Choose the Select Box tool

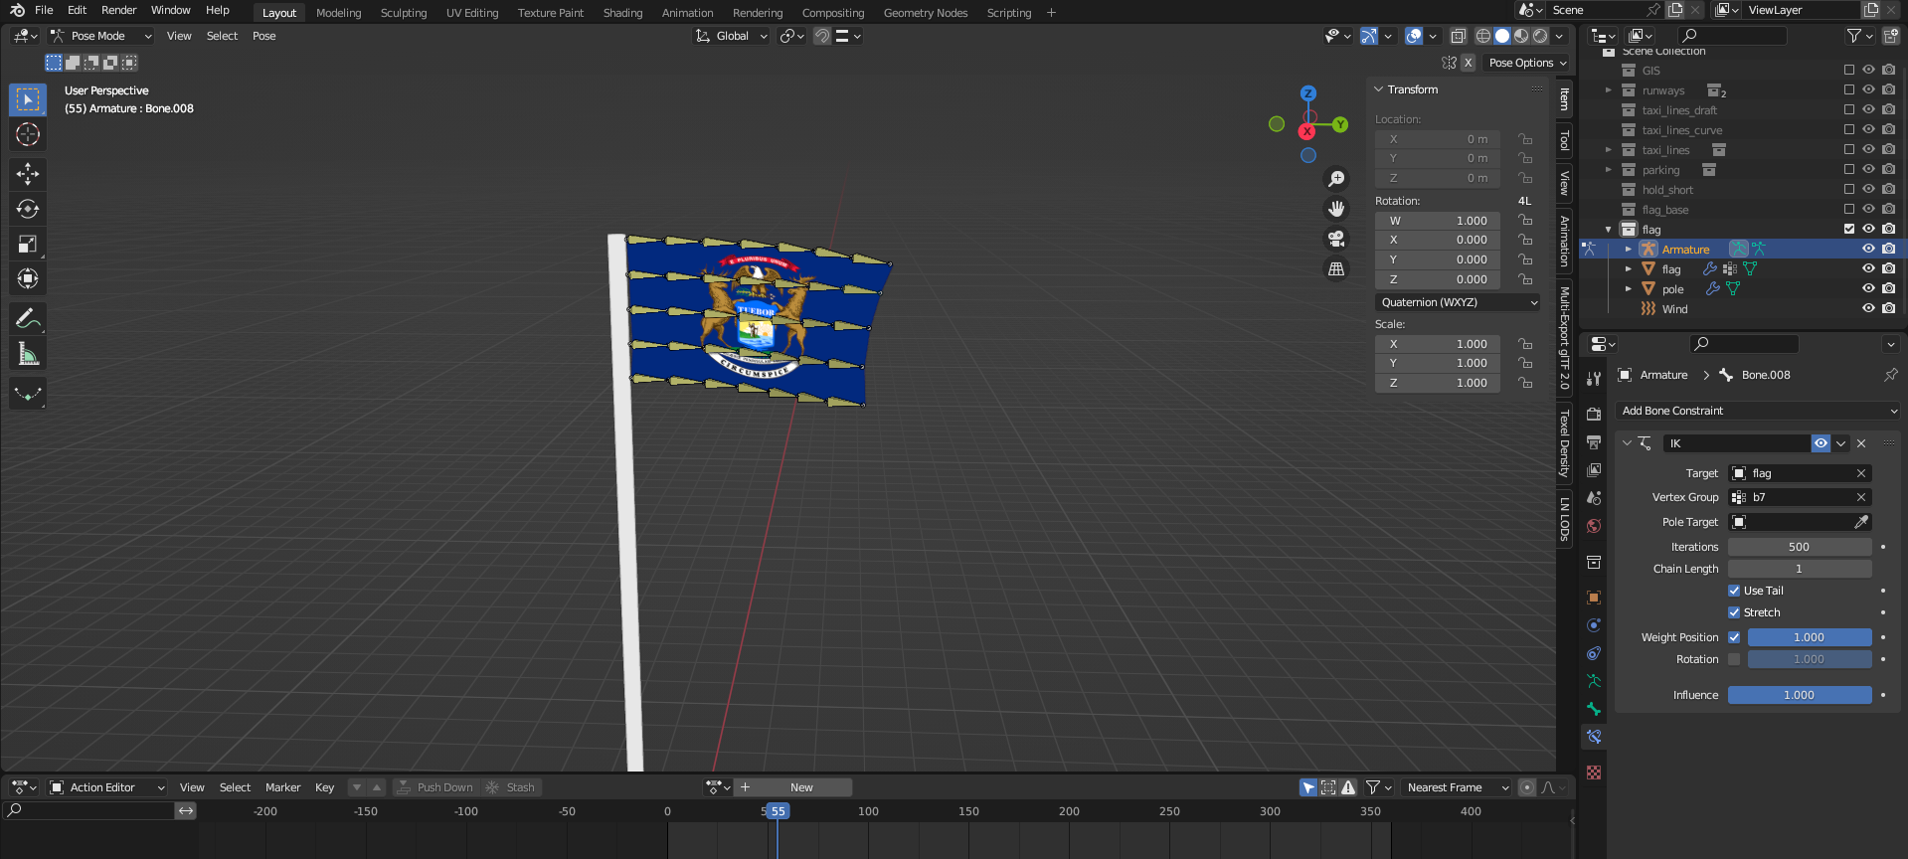point(28,99)
